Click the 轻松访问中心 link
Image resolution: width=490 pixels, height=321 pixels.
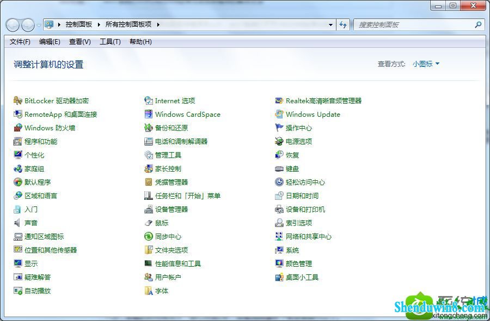305,182
